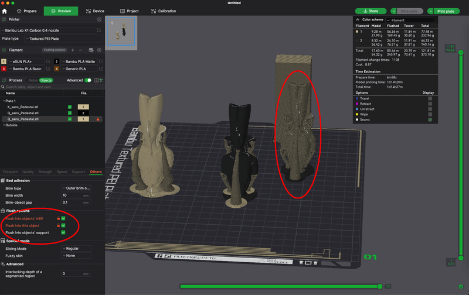Toggle Advanced process mode switch

87,80
